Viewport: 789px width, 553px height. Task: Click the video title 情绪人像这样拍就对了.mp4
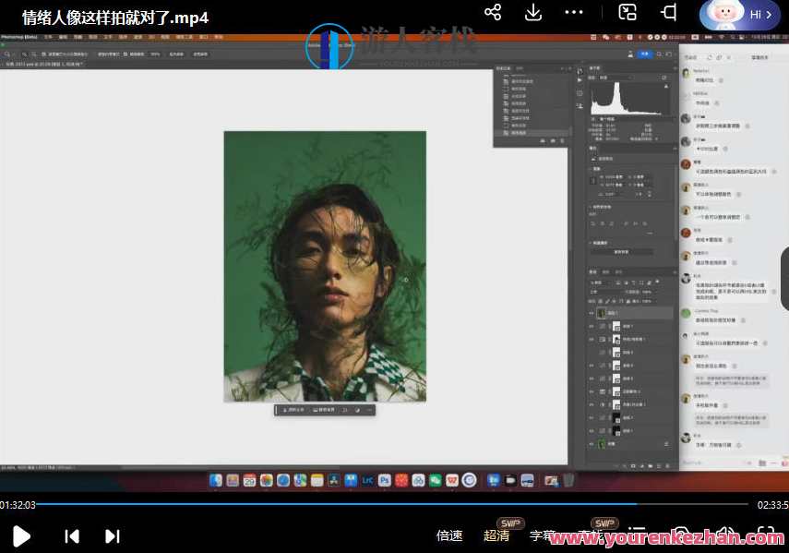[x=115, y=18]
